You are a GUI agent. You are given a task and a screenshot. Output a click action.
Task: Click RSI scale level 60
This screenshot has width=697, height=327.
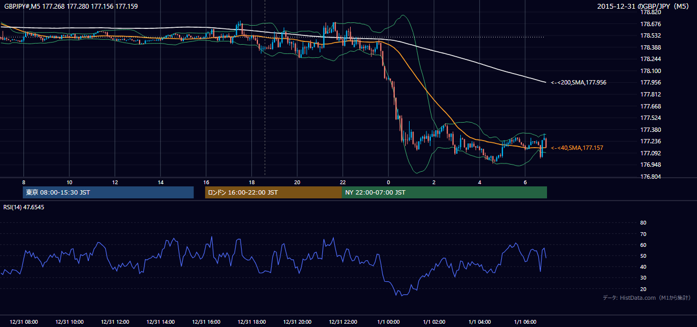643,245
